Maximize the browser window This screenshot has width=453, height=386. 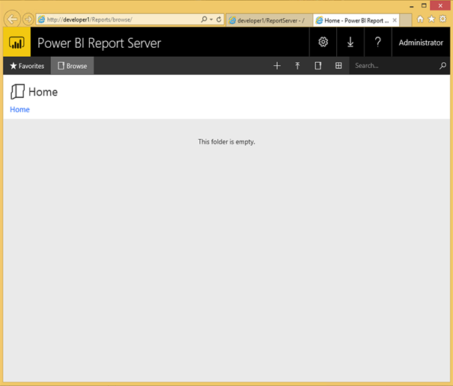[424, 5]
